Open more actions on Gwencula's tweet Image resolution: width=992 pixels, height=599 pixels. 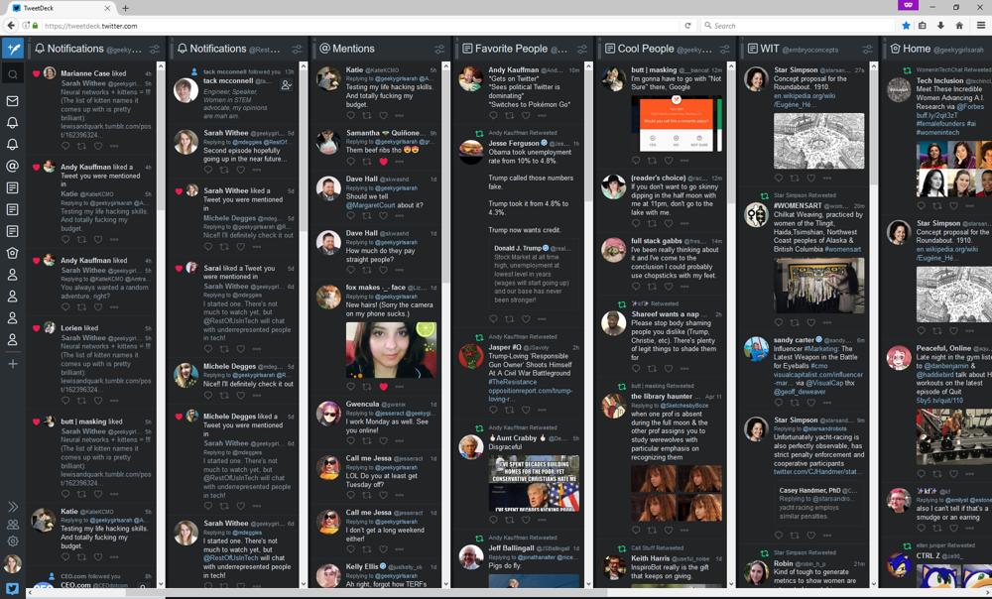pyautogui.click(x=399, y=441)
